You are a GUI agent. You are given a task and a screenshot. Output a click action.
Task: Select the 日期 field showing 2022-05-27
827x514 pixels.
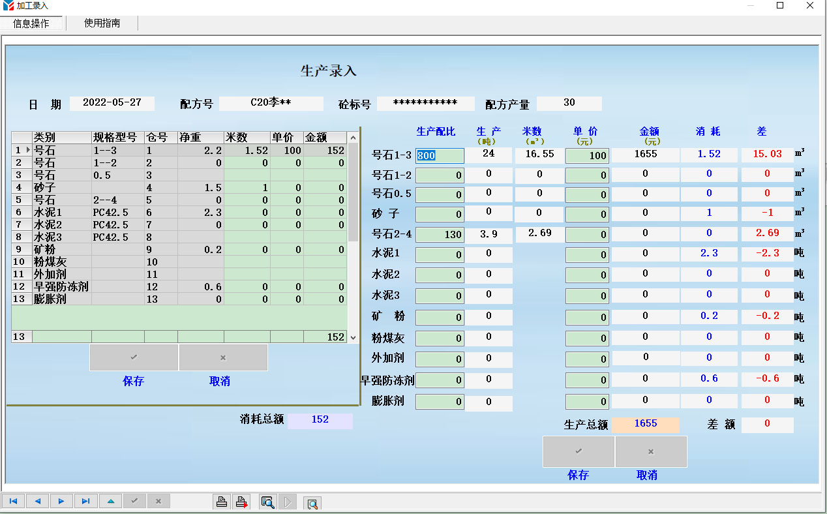point(112,103)
